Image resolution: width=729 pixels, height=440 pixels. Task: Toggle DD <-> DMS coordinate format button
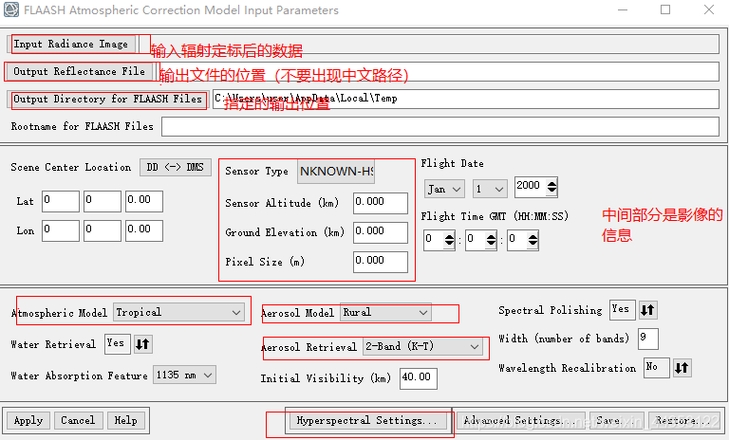[x=176, y=167]
